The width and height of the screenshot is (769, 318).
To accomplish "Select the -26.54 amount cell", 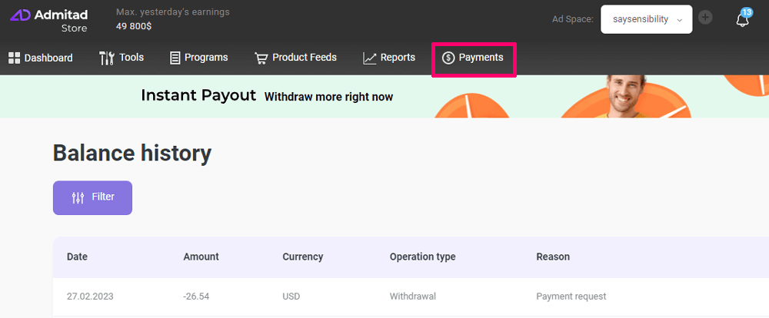I will click(197, 296).
